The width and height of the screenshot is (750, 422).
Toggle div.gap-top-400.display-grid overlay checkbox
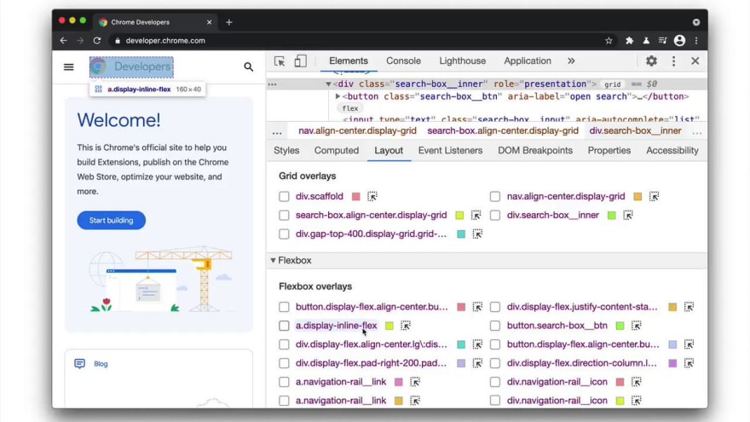point(284,234)
